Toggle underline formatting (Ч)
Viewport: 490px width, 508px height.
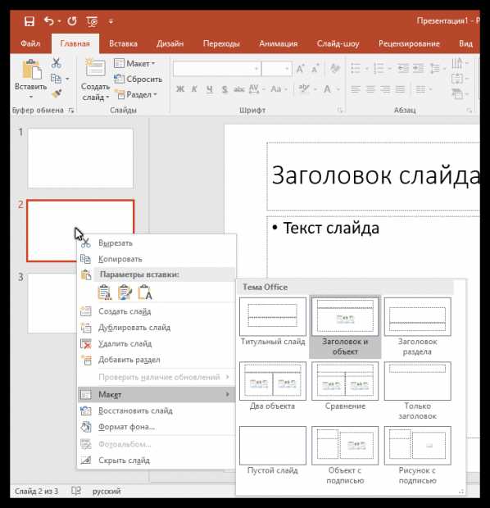coord(210,88)
